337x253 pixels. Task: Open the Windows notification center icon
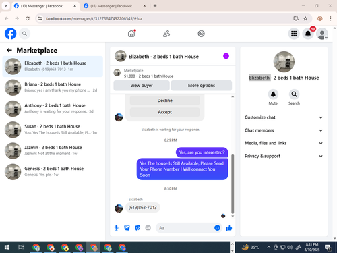point(328,248)
